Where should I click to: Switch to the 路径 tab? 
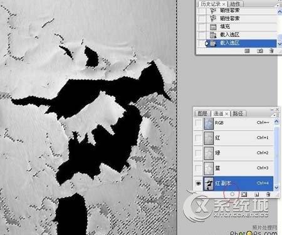click(238, 113)
